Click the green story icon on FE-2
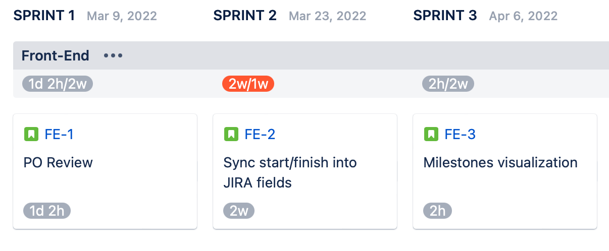This screenshot has width=609, height=251. tap(231, 135)
